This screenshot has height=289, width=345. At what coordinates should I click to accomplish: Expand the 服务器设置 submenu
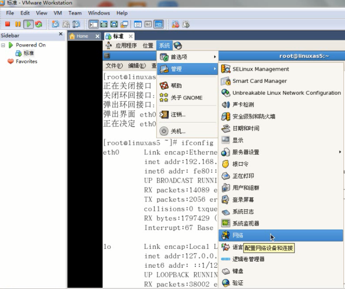click(281, 152)
